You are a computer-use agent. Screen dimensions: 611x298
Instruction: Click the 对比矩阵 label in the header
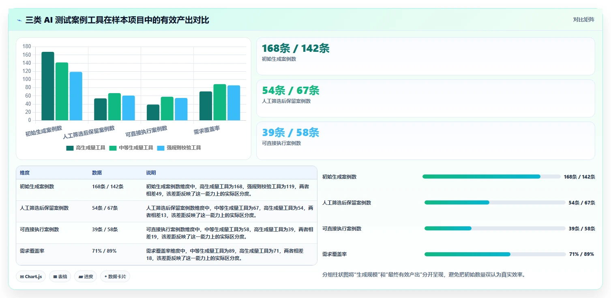pos(584,20)
